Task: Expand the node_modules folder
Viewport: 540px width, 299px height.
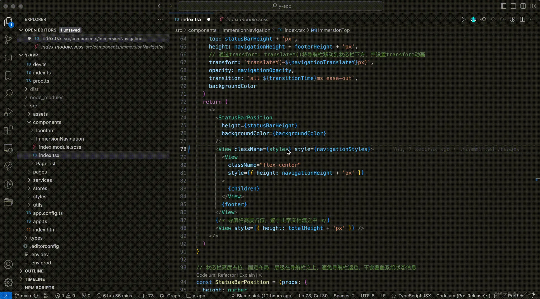Action: [x=26, y=97]
